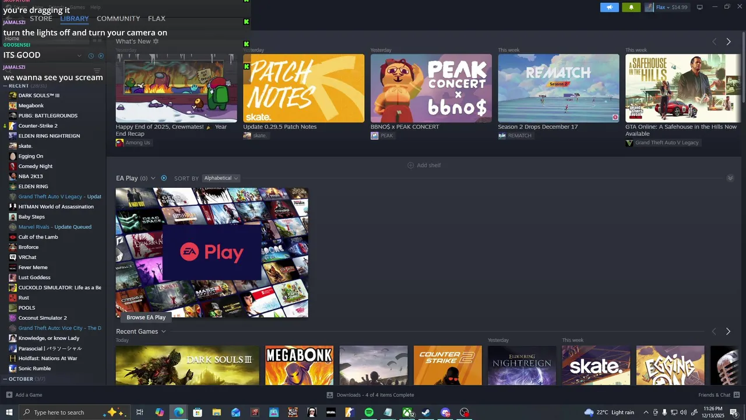Viewport: 746px width, 420px height.
Task: Switch to the LIBRARY tab
Action: [75, 19]
